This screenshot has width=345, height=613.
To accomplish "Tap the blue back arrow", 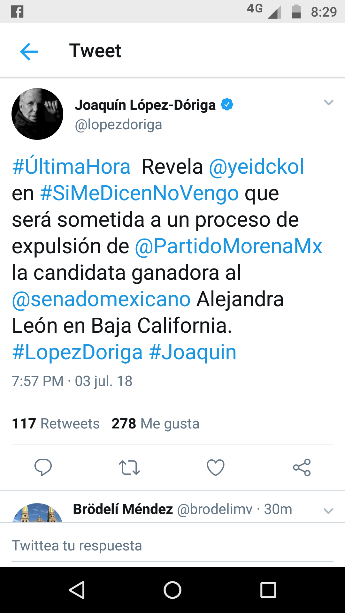I will [x=29, y=51].
